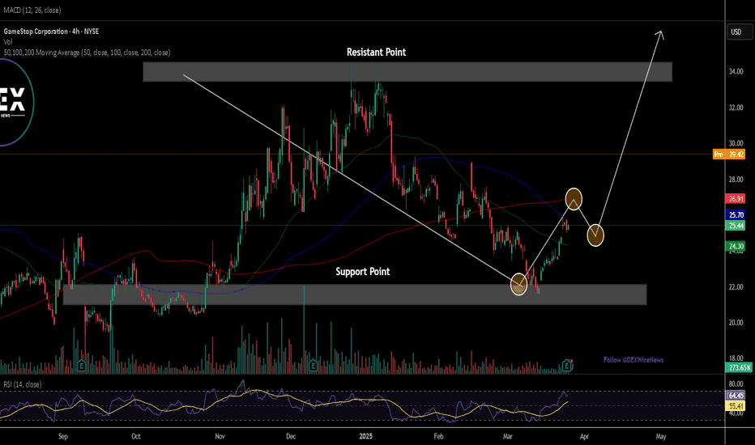The width and height of the screenshot is (755, 445).
Task: Click the Feb label on the time axis
Action: (438, 436)
